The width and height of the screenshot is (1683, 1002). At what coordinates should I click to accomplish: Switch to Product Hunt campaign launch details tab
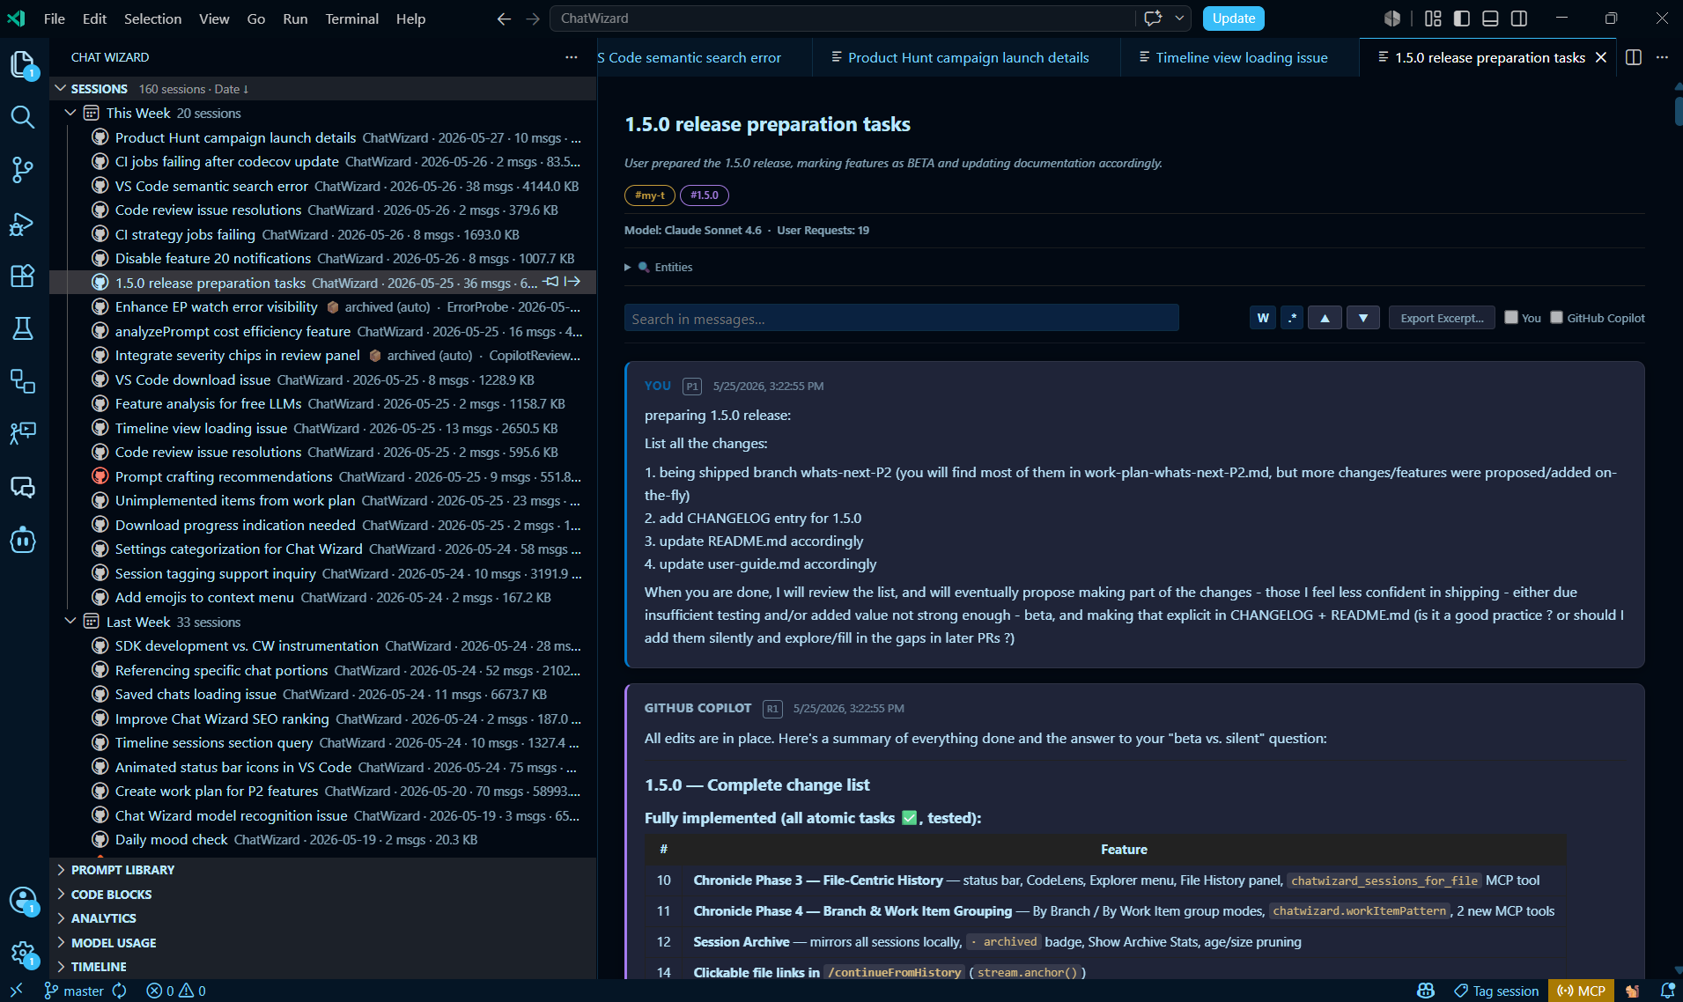coord(967,57)
